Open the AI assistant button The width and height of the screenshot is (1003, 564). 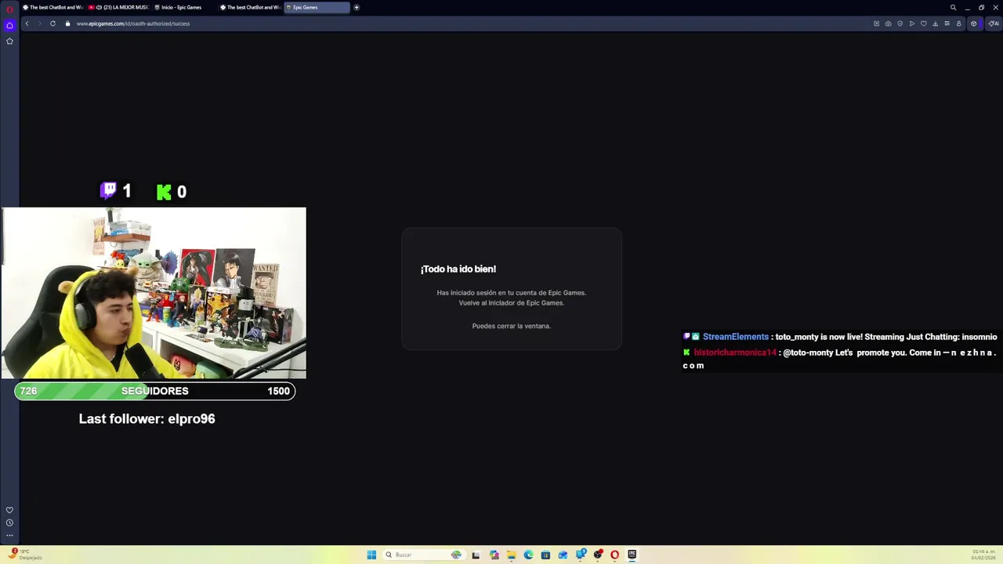tap(994, 23)
